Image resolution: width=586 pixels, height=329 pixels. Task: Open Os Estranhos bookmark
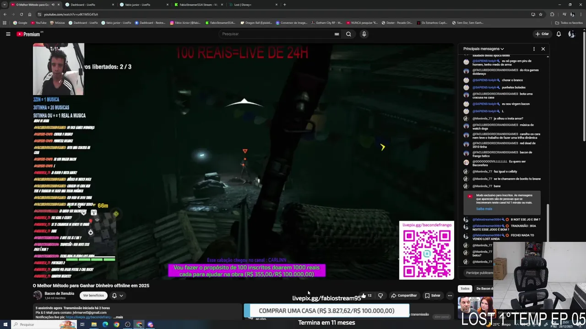pyautogui.click(x=432, y=23)
